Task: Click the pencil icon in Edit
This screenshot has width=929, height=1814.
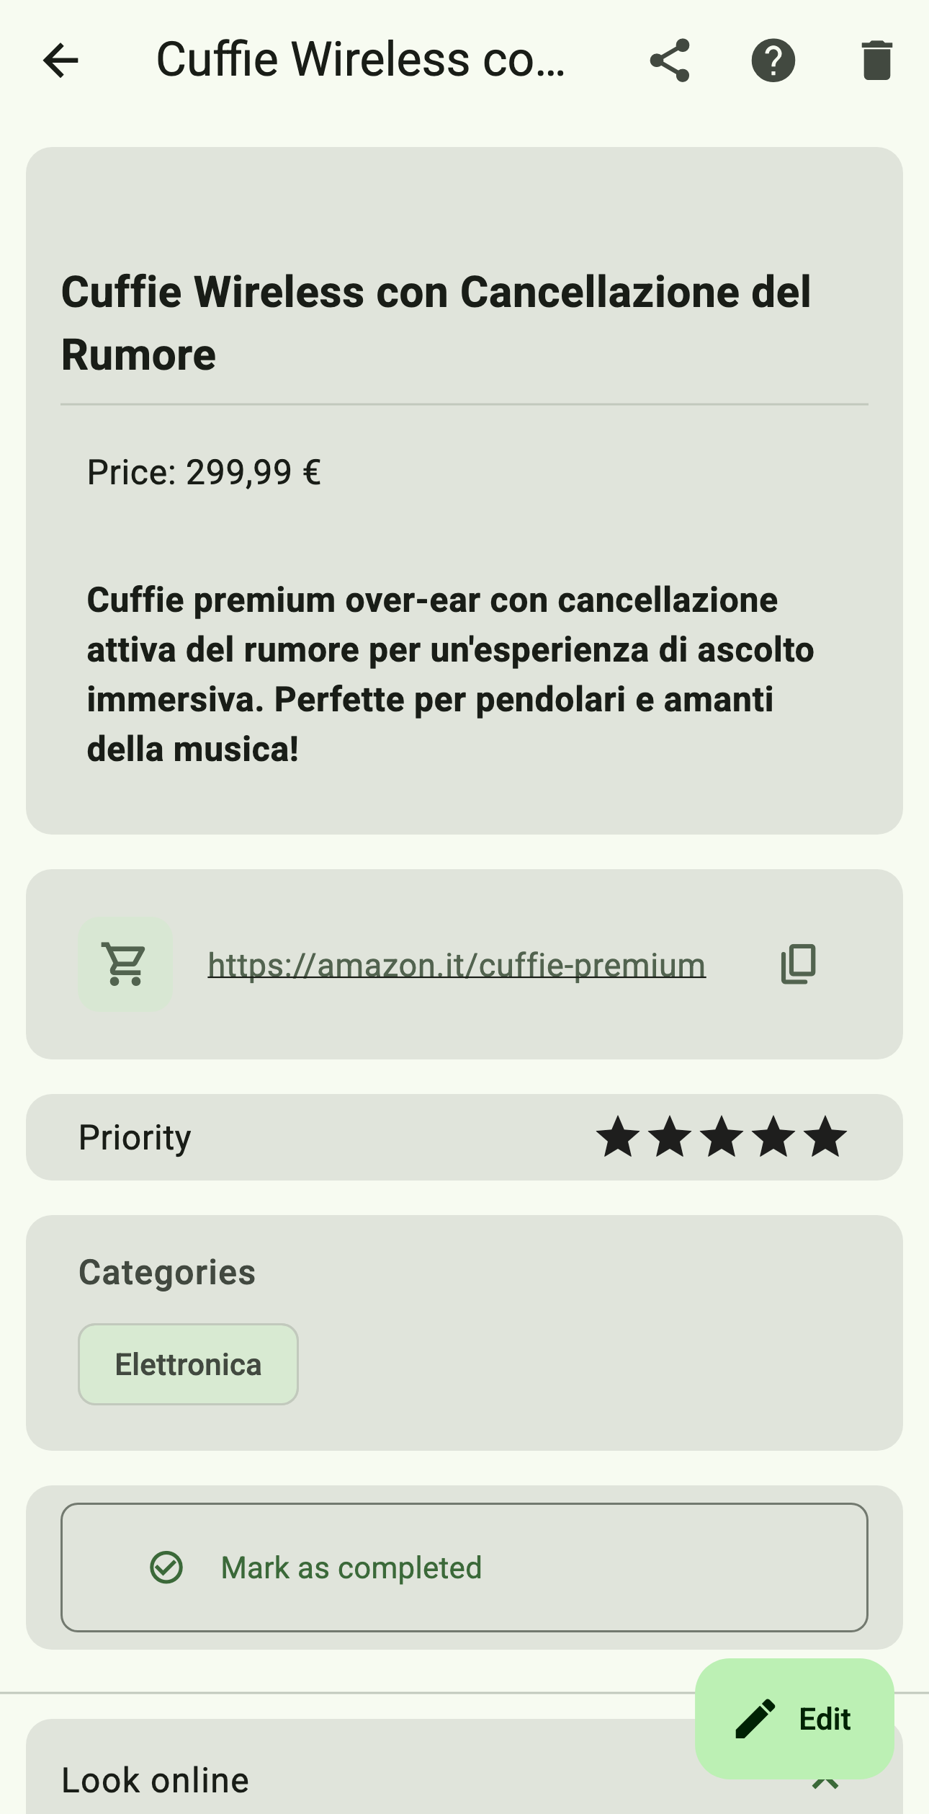Action: click(x=755, y=1719)
